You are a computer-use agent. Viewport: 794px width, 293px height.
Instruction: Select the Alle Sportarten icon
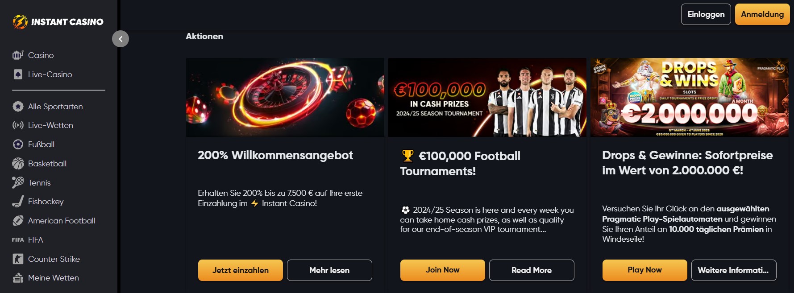click(x=17, y=106)
